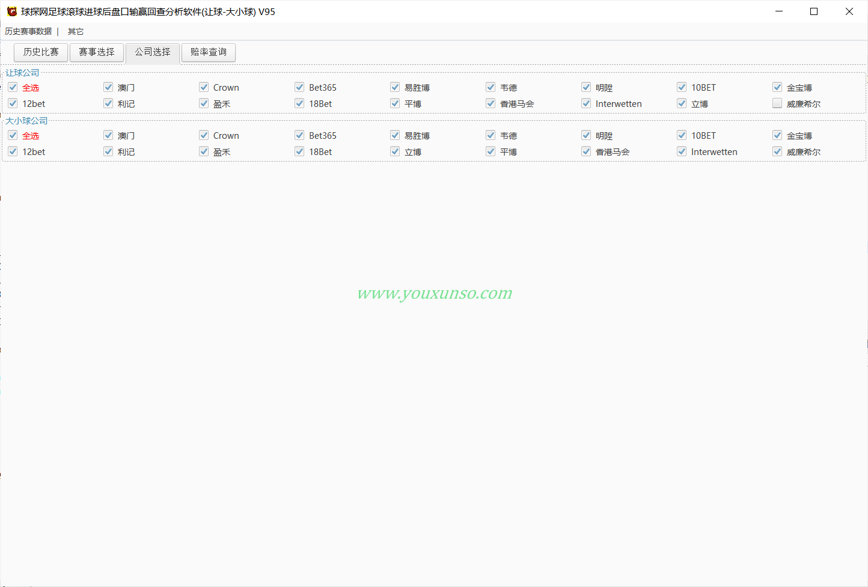This screenshot has width=868, height=587.
Task: Toggle 平博 in 大小球公司 group
Action: [x=491, y=151]
